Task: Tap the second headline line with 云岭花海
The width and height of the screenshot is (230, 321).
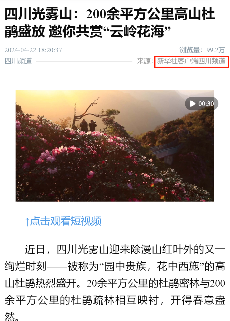Action: [88, 31]
